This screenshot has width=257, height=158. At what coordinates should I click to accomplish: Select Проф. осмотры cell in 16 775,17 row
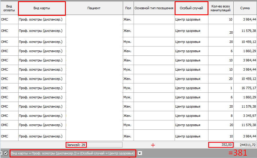[42, 88]
